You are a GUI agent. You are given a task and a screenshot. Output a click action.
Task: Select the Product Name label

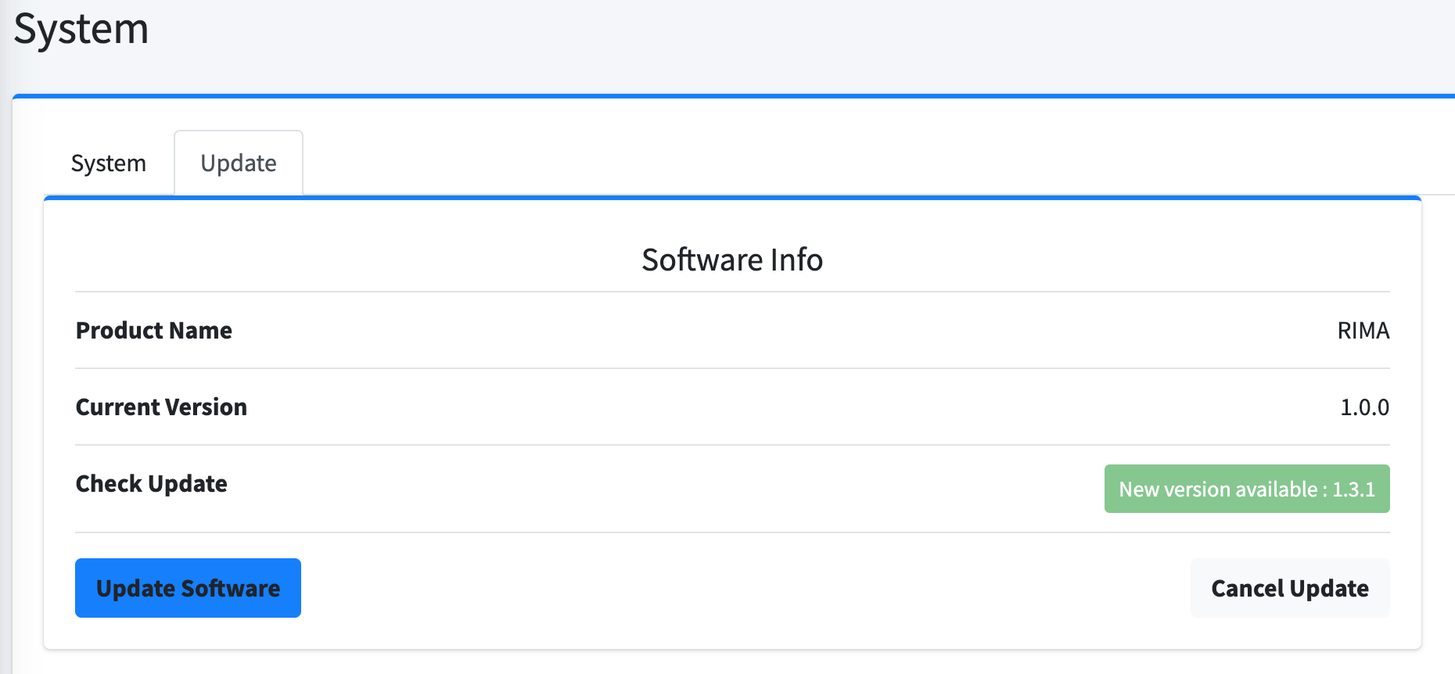click(154, 331)
